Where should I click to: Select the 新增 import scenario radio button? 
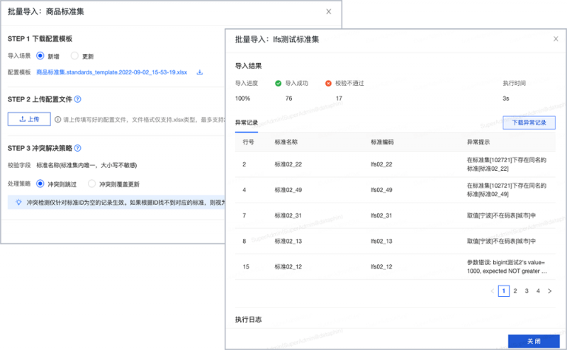tap(40, 56)
